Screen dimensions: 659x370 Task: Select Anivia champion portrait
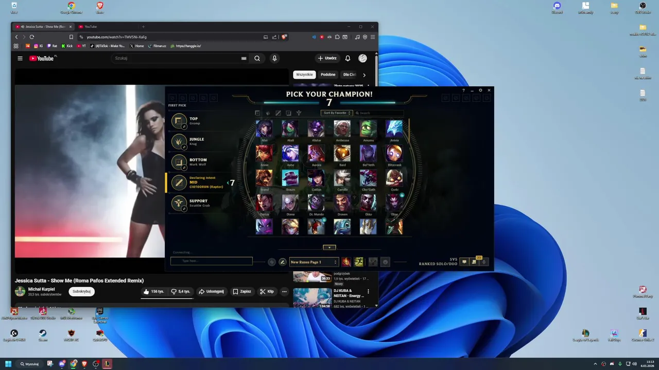(x=394, y=128)
